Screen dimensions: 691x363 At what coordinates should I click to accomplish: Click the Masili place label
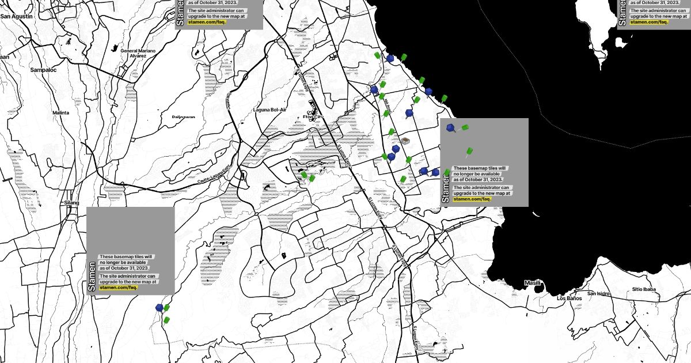pos(533,283)
